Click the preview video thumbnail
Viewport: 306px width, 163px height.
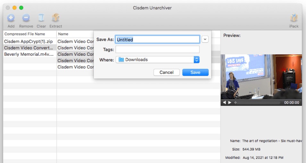pos(261,77)
